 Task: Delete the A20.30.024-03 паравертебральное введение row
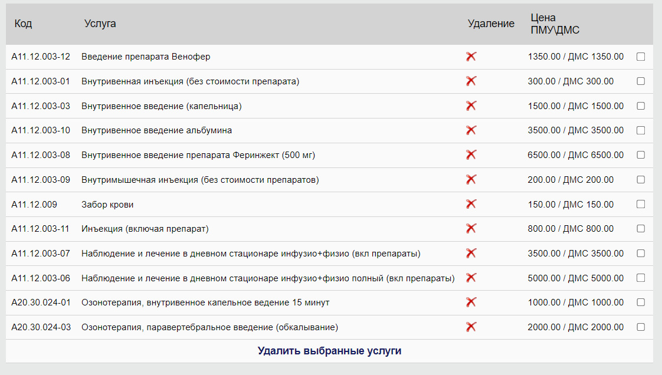click(471, 327)
